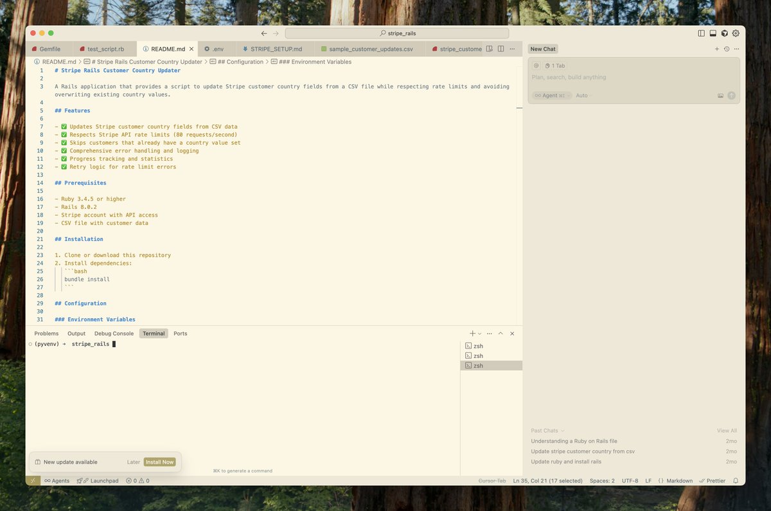
Task: Open Agents from the status bar
Action: click(x=57, y=481)
